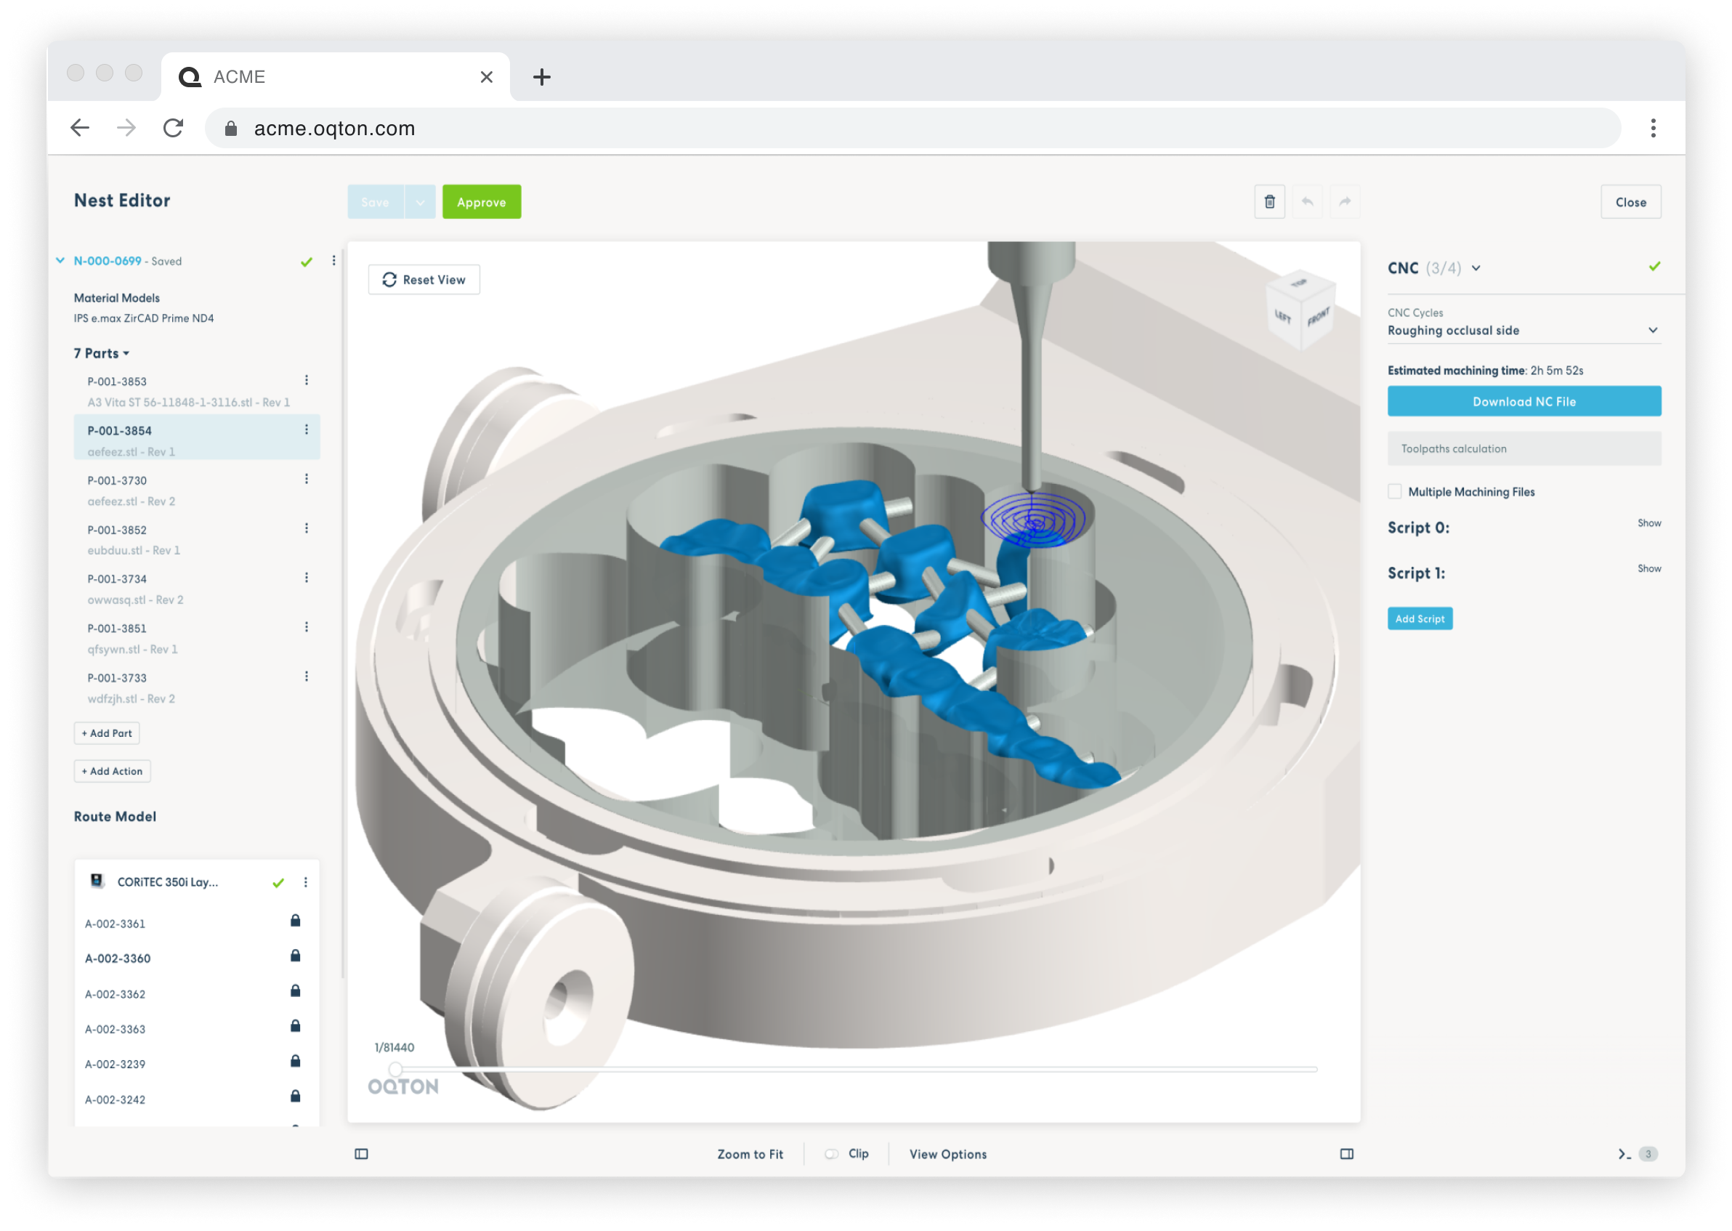This screenshot has height=1231, width=1732.
Task: Open the console terminal icon
Action: point(1624,1154)
